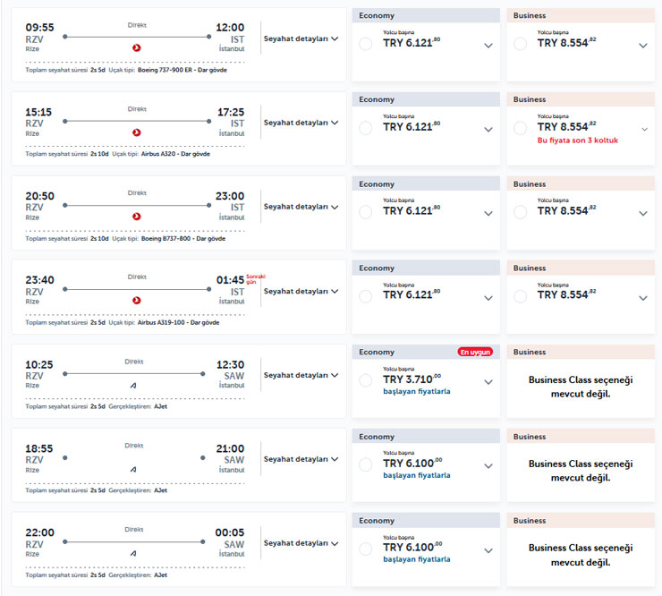This screenshot has width=662, height=596.
Task: Click AJet logo on 22:00 flight
Action: pyautogui.click(x=134, y=552)
